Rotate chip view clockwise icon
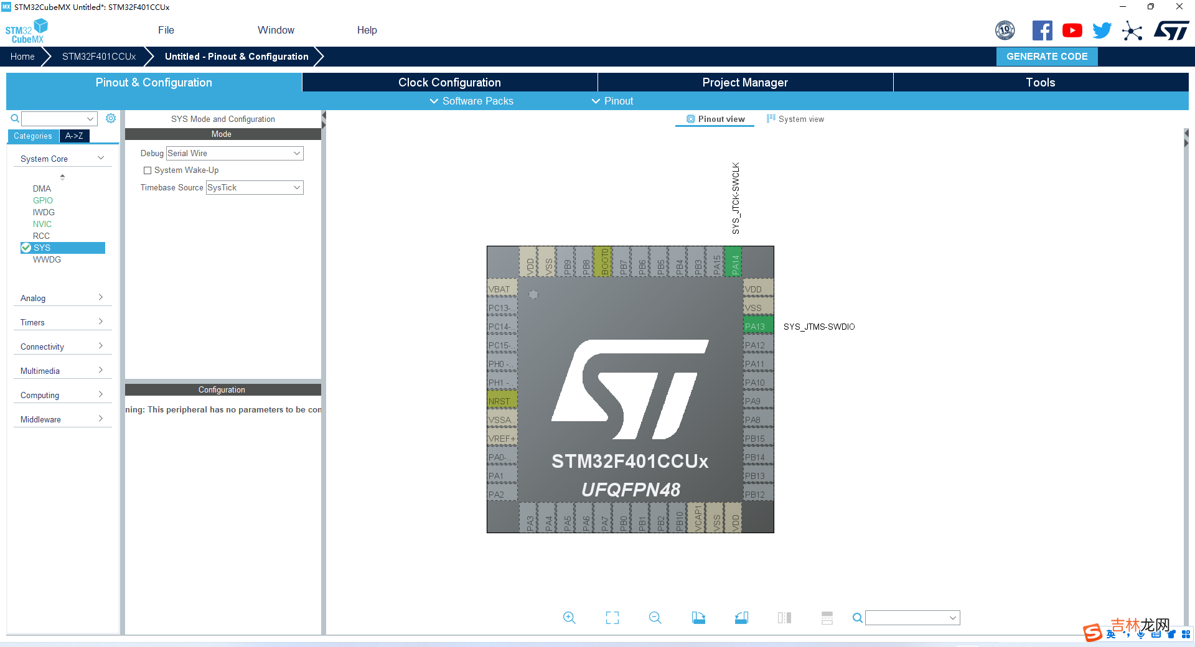This screenshot has height=647, width=1195. [x=698, y=618]
